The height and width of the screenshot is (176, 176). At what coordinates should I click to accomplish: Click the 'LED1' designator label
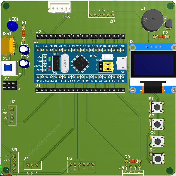(x=13, y=19)
